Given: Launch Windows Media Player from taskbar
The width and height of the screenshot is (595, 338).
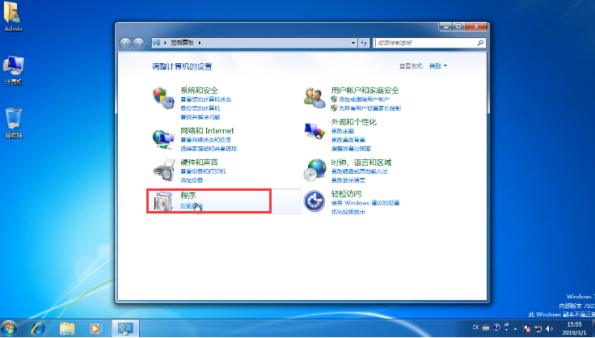Looking at the screenshot, I should pos(95,328).
